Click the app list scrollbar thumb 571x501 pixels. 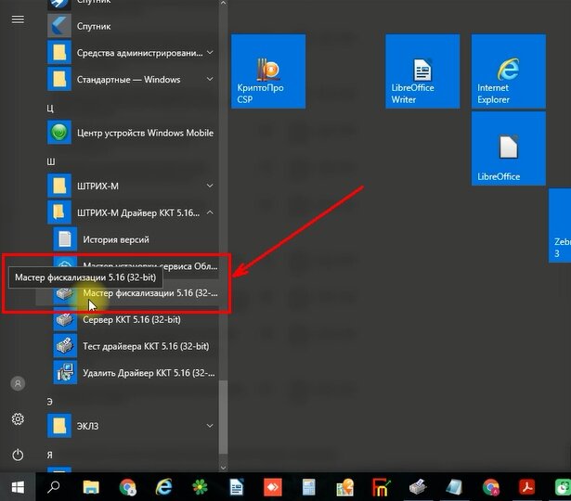pyautogui.click(x=223, y=417)
